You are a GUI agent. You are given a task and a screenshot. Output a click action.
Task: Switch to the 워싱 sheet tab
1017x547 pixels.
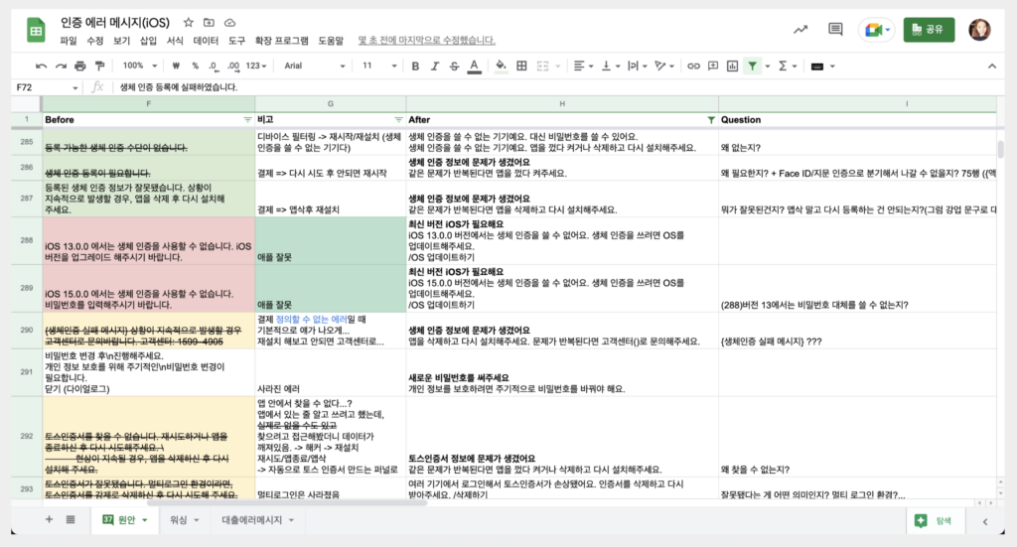[x=184, y=520]
